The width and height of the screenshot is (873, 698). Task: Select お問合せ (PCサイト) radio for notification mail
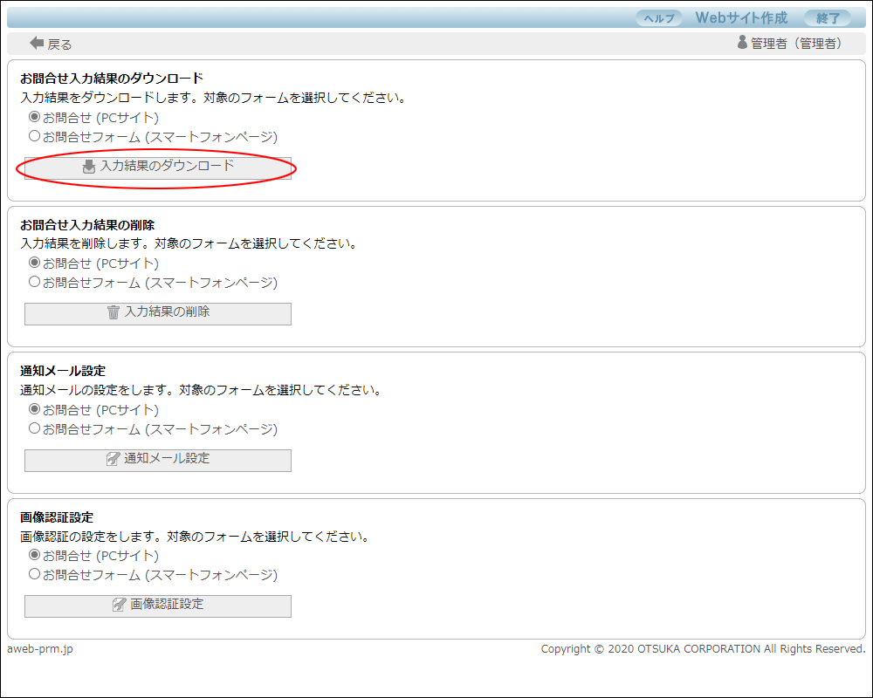tap(35, 409)
